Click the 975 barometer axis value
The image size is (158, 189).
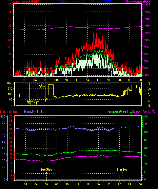pos(147,75)
